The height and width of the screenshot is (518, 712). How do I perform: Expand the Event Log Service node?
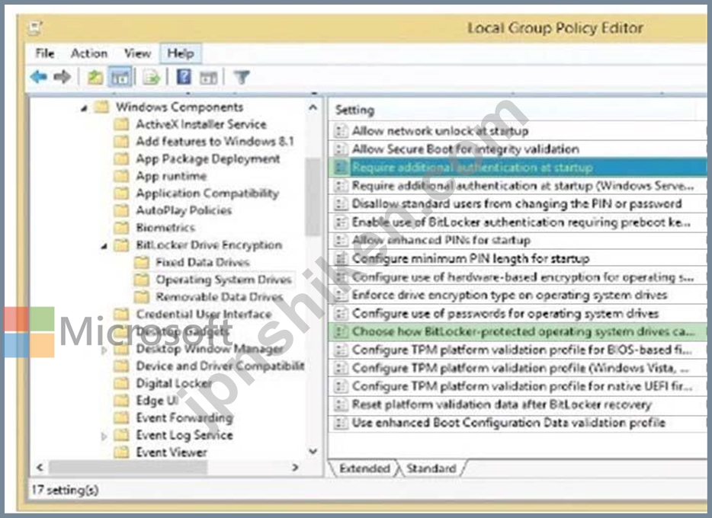(x=104, y=436)
